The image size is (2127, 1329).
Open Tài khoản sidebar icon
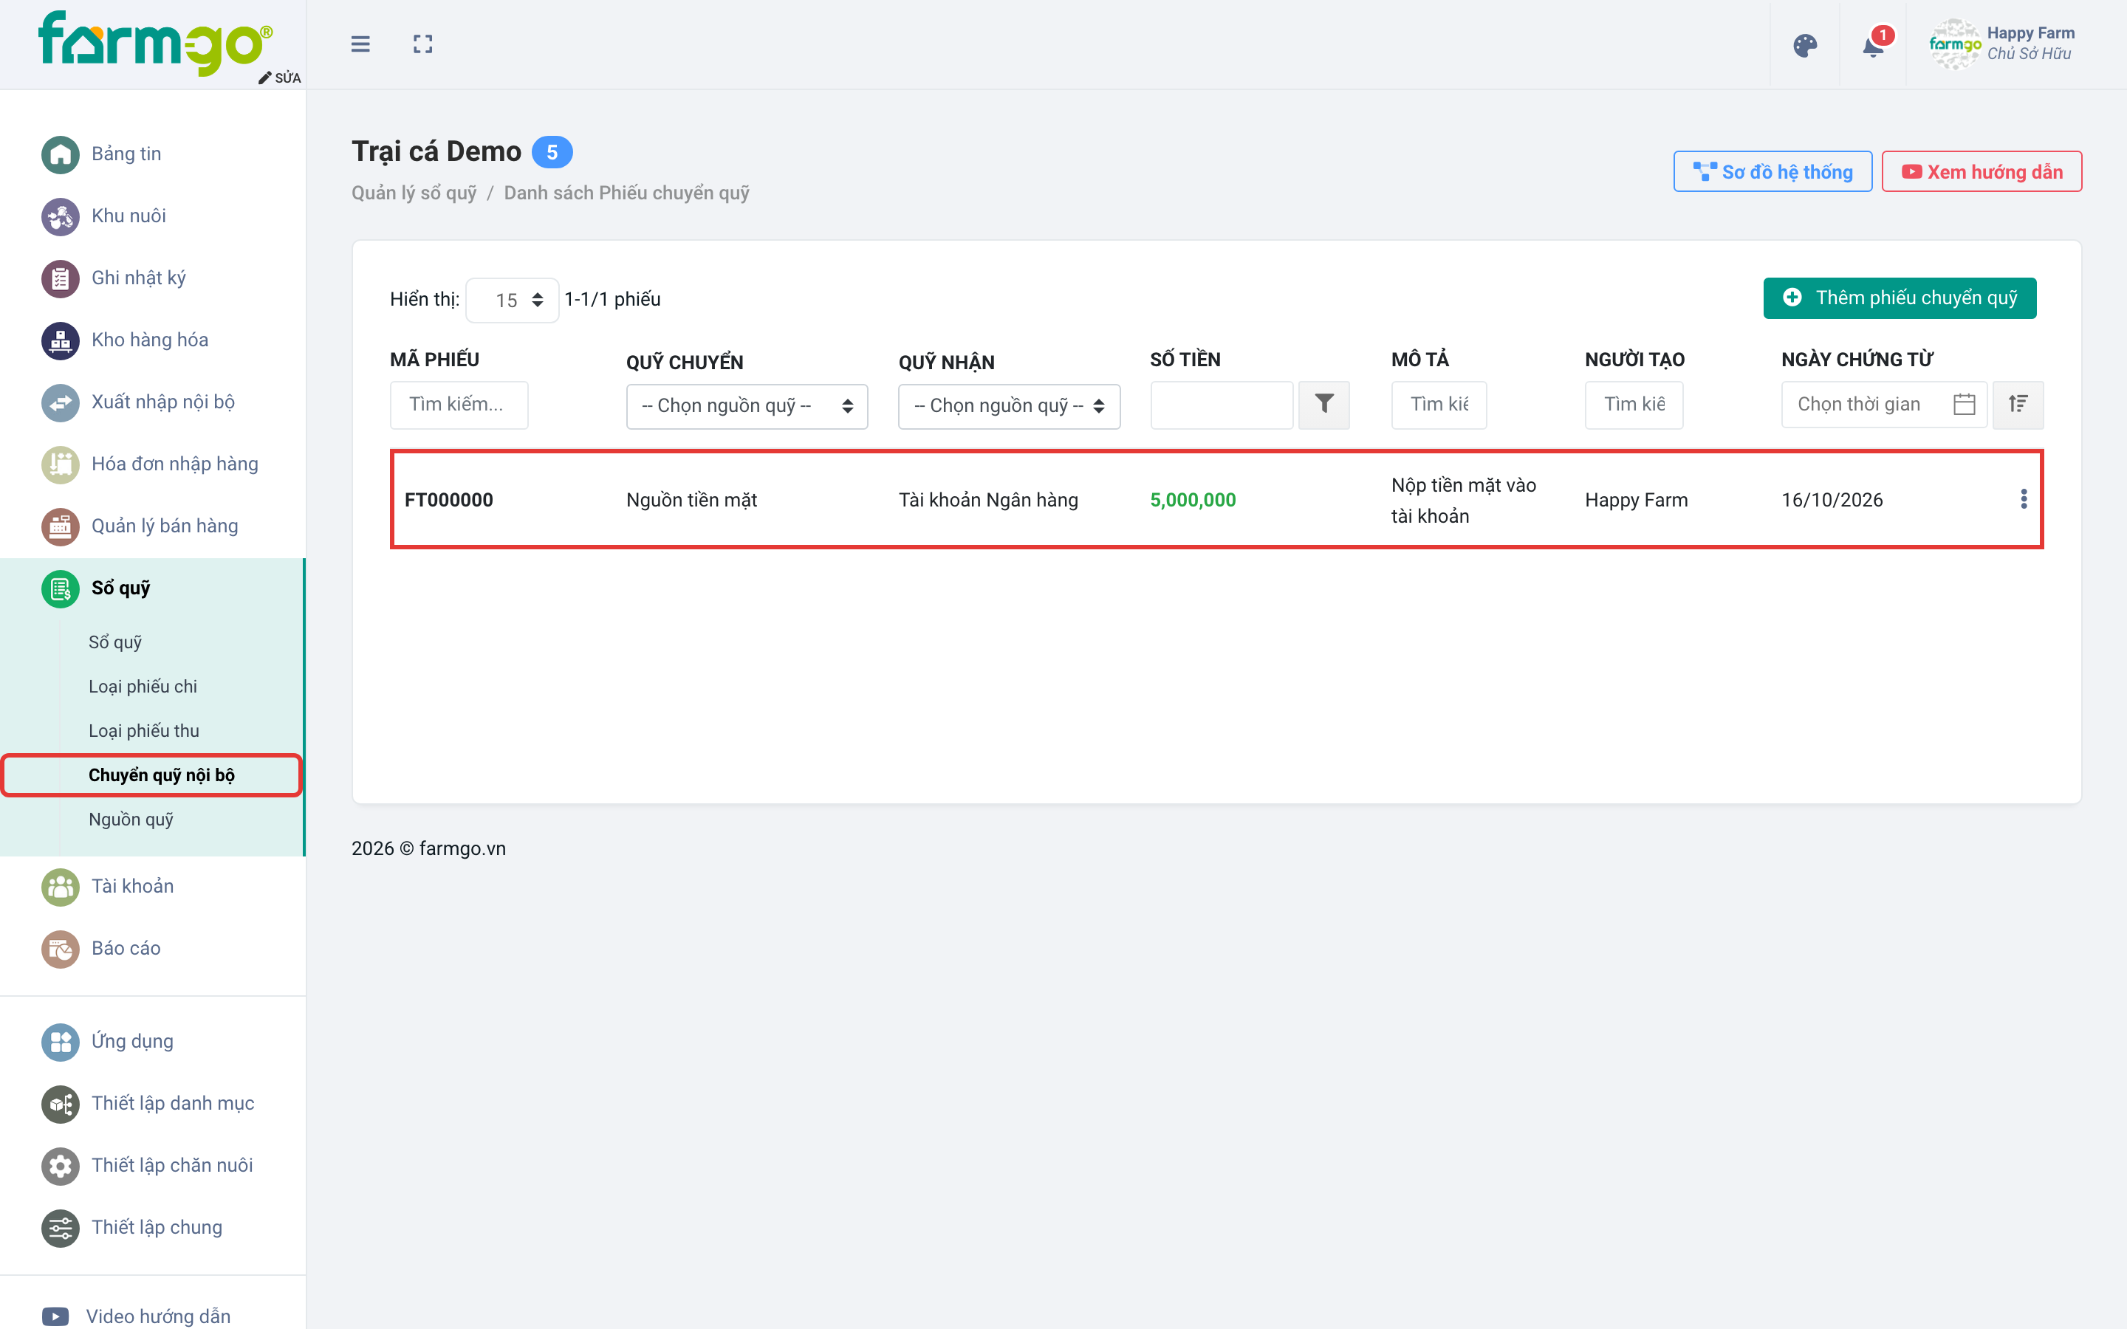[61, 887]
